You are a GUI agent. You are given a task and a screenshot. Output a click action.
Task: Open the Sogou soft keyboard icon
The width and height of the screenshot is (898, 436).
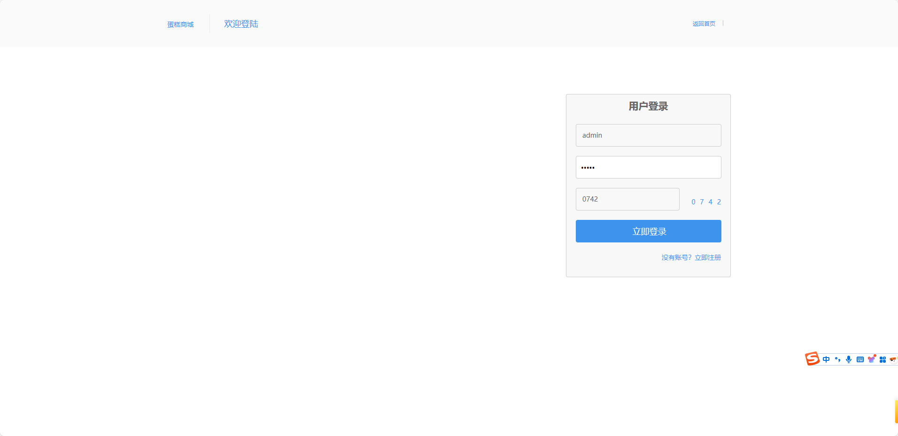[x=860, y=359]
